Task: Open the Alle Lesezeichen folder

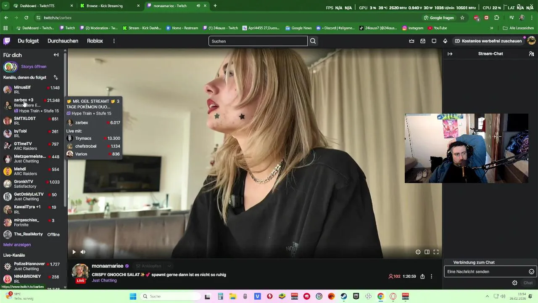Action: 518,28
